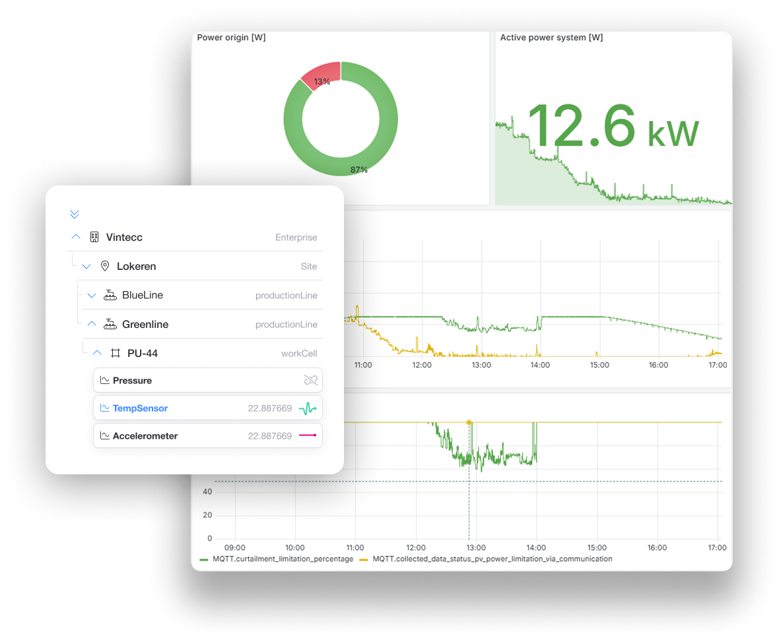
Task: Click the 13:00 label on bottom chart axis
Action: coord(476,548)
